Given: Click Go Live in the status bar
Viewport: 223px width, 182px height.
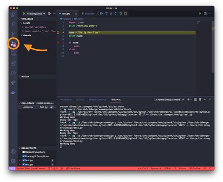Looking at the screenshot, I should 195,168.
